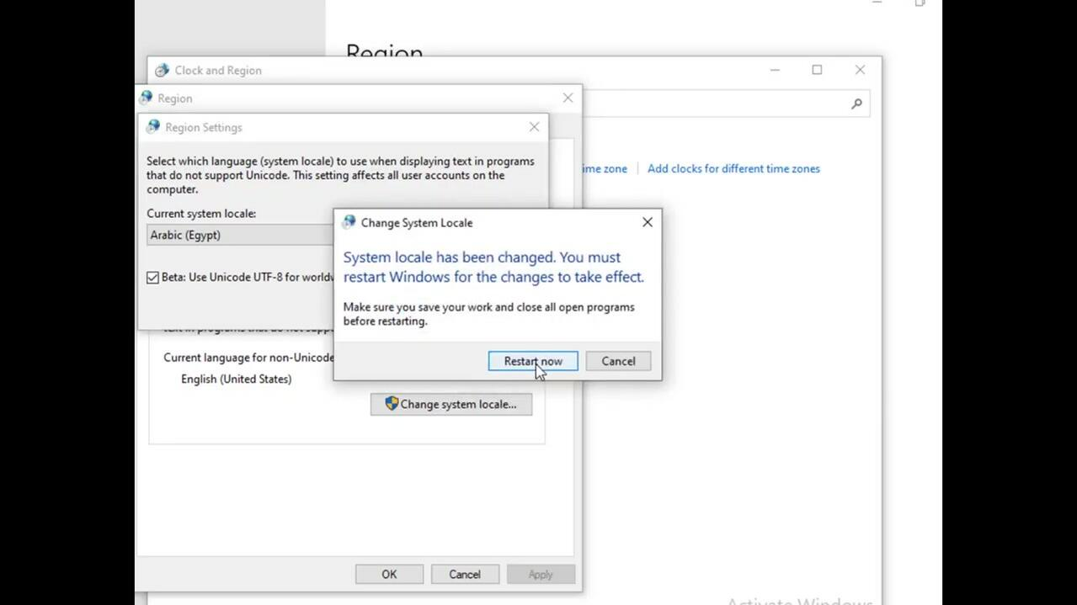Close the Clock and Region window
The height and width of the screenshot is (605, 1077).
point(860,70)
